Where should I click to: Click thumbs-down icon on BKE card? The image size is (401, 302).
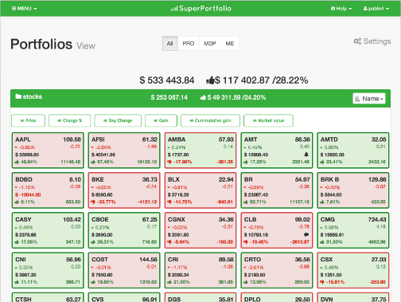(93, 202)
